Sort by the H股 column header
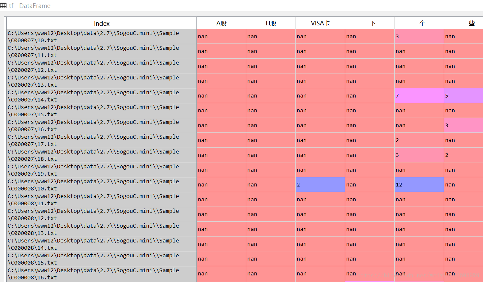This screenshot has height=282, width=483. 271,23
